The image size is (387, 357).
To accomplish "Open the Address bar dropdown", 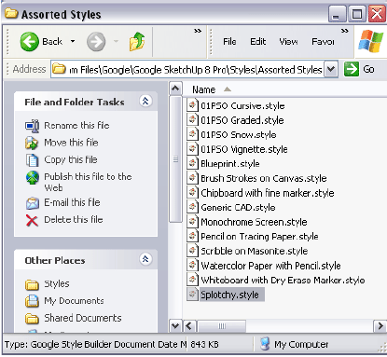I will tap(331, 69).
